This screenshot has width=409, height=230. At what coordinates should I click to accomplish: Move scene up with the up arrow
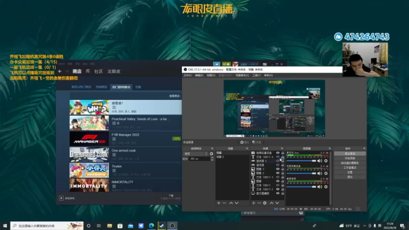point(231,203)
